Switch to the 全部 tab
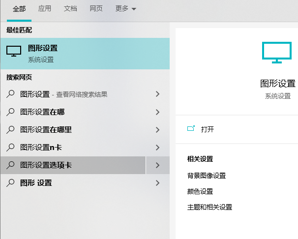The image size is (298, 239). point(19,9)
